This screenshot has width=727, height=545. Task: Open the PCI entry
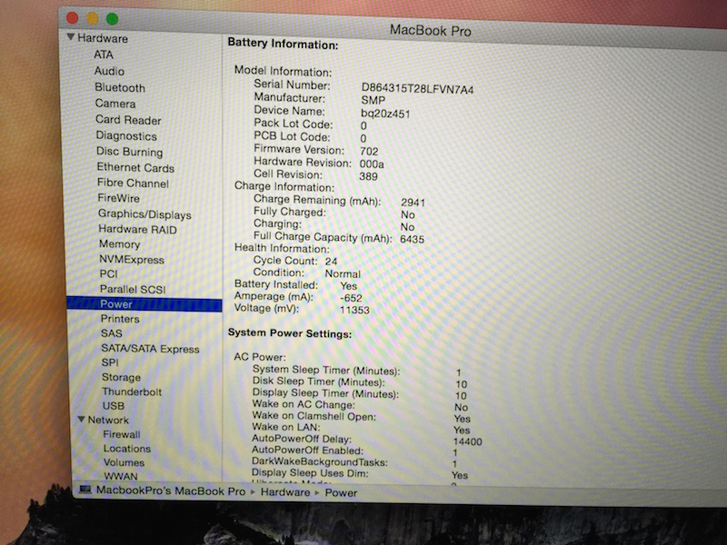[x=108, y=274]
